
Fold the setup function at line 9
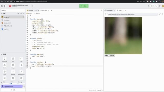(29, 19)
